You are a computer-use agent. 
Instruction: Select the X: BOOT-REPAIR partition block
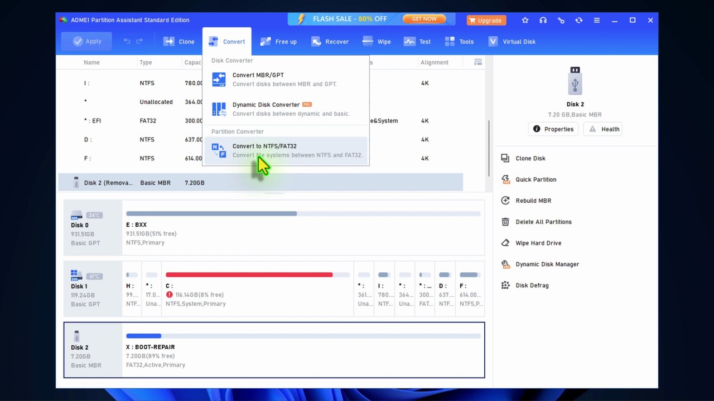click(x=303, y=350)
